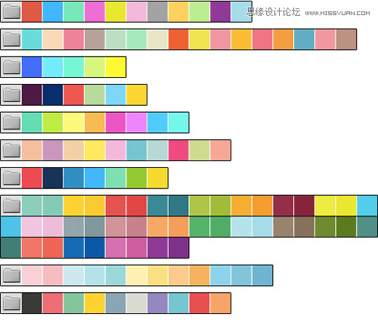Select the bright yellow swatch in the top color group
This screenshot has width=378, height=320.
point(116,12)
